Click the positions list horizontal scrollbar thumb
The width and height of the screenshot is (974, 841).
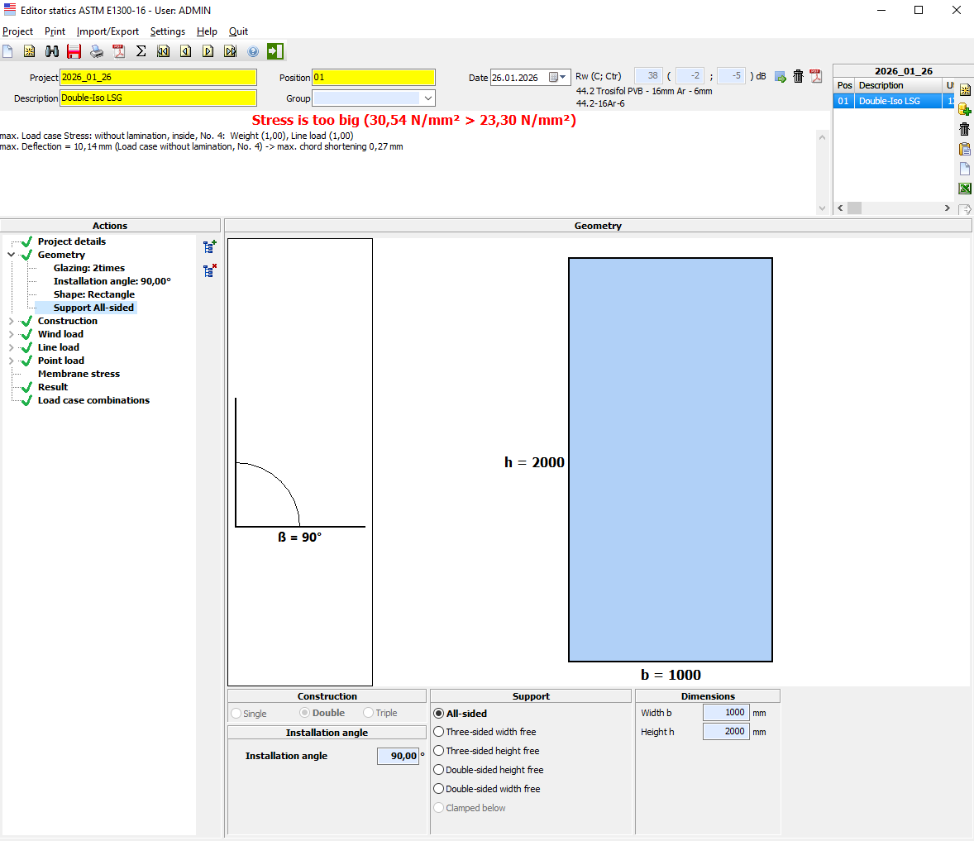(x=854, y=208)
